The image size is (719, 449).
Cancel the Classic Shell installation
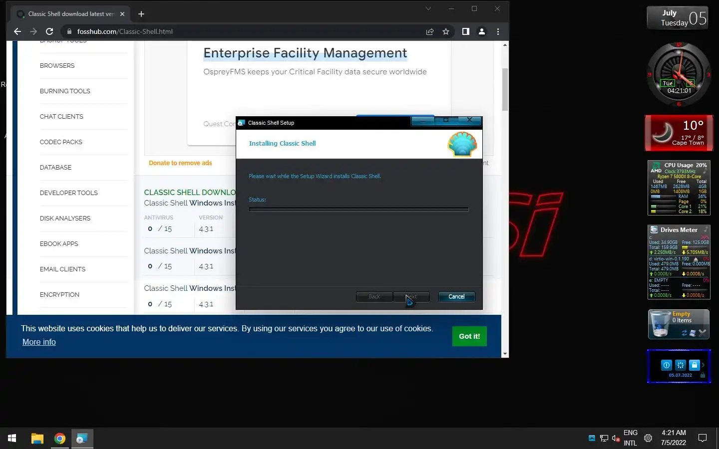click(x=456, y=296)
